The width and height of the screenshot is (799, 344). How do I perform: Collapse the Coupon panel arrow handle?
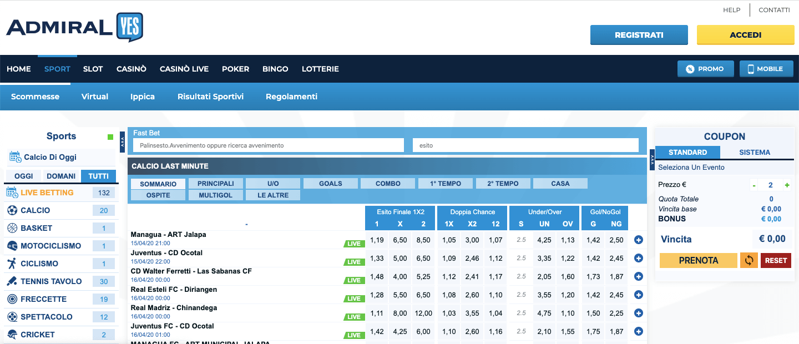click(652, 161)
